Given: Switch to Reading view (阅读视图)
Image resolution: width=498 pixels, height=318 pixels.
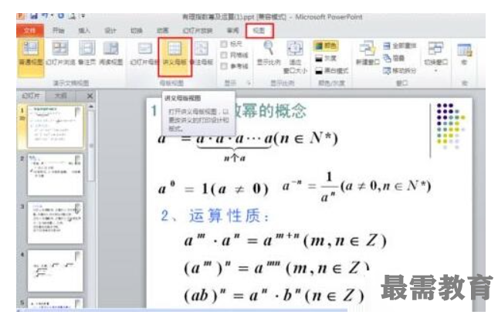Looking at the screenshot, I should [111, 53].
